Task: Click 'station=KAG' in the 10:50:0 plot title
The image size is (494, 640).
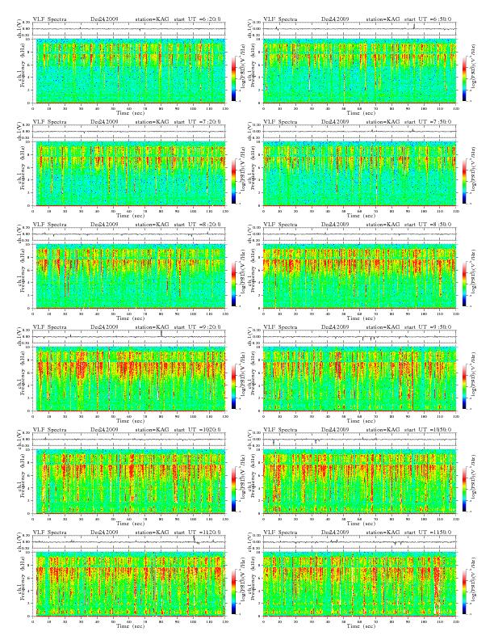Action: pos(383,429)
